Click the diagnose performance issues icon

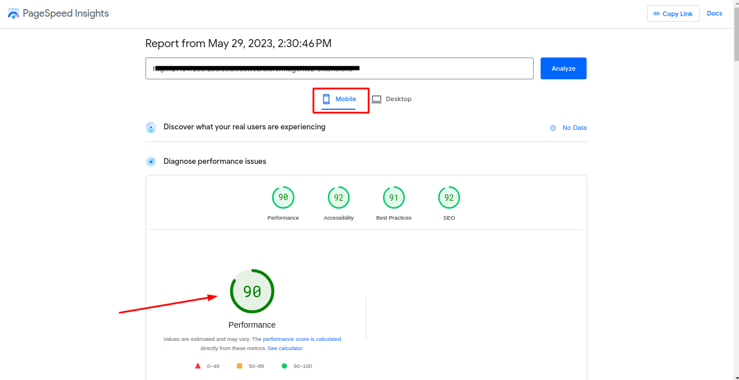coord(151,162)
